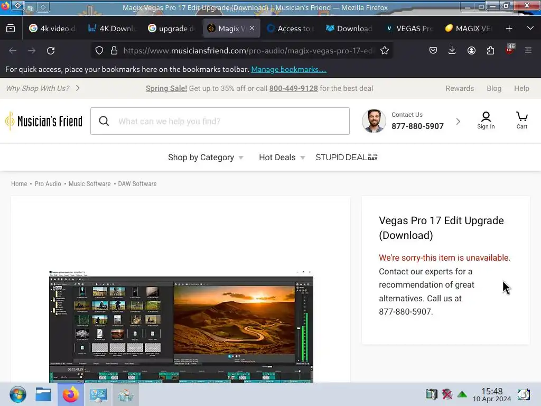Click the item unavailable message
The height and width of the screenshot is (406, 541).
point(444,257)
